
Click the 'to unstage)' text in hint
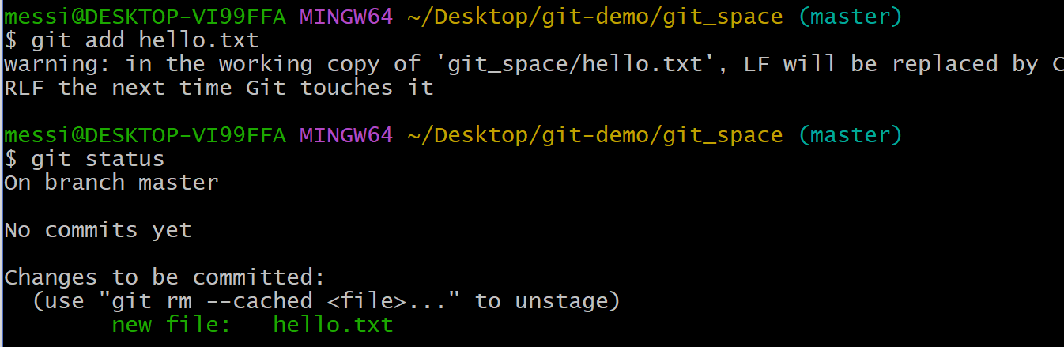(x=547, y=301)
